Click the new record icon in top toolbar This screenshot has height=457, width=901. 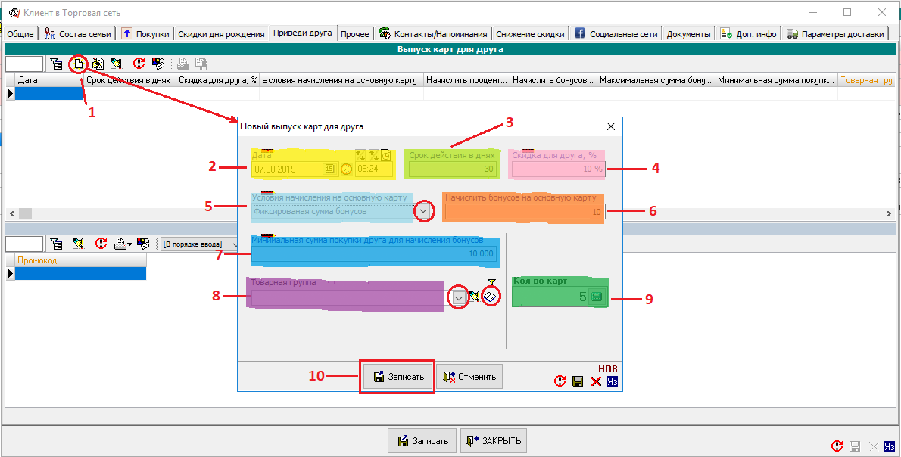coord(77,64)
